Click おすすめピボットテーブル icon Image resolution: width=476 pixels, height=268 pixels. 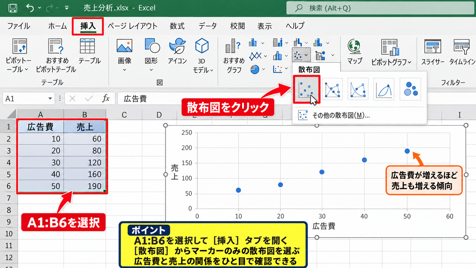(56, 46)
